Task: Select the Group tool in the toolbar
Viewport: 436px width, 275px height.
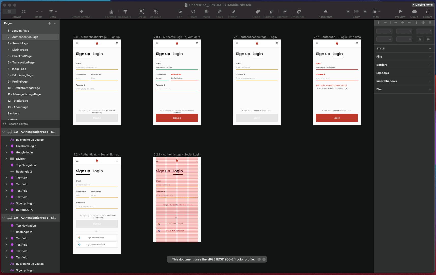Action: pyautogui.click(x=142, y=12)
